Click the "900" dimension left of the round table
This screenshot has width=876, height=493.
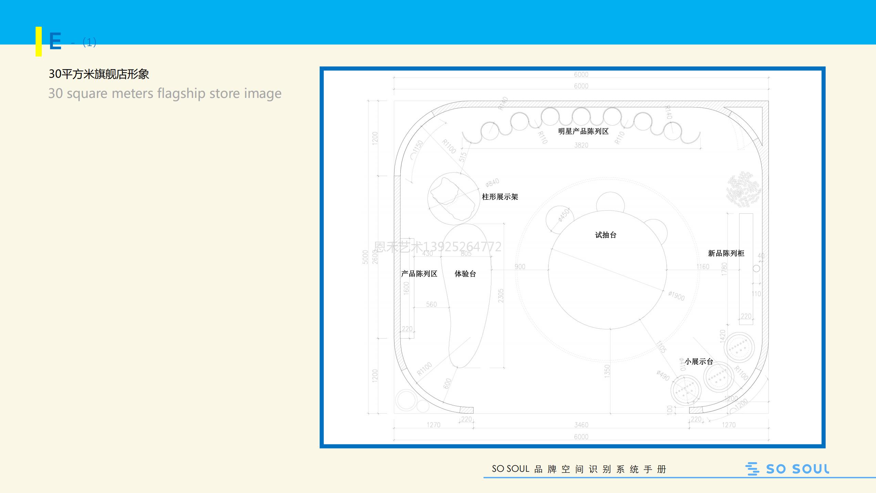tap(520, 267)
